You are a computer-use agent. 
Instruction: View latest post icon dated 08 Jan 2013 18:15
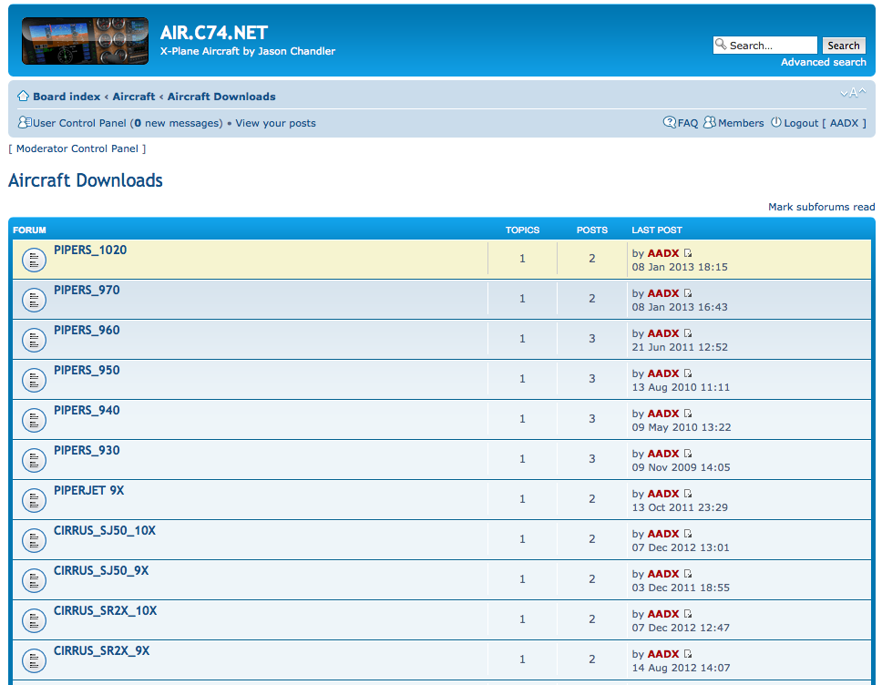pyautogui.click(x=688, y=253)
